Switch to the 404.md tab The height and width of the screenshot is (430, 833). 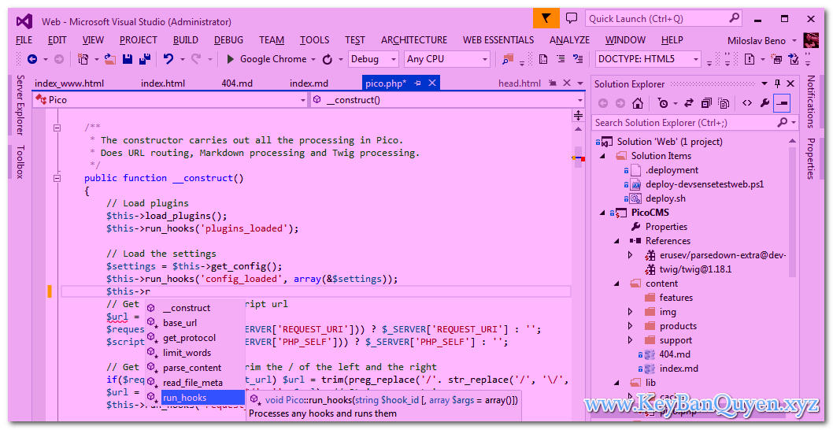237,83
